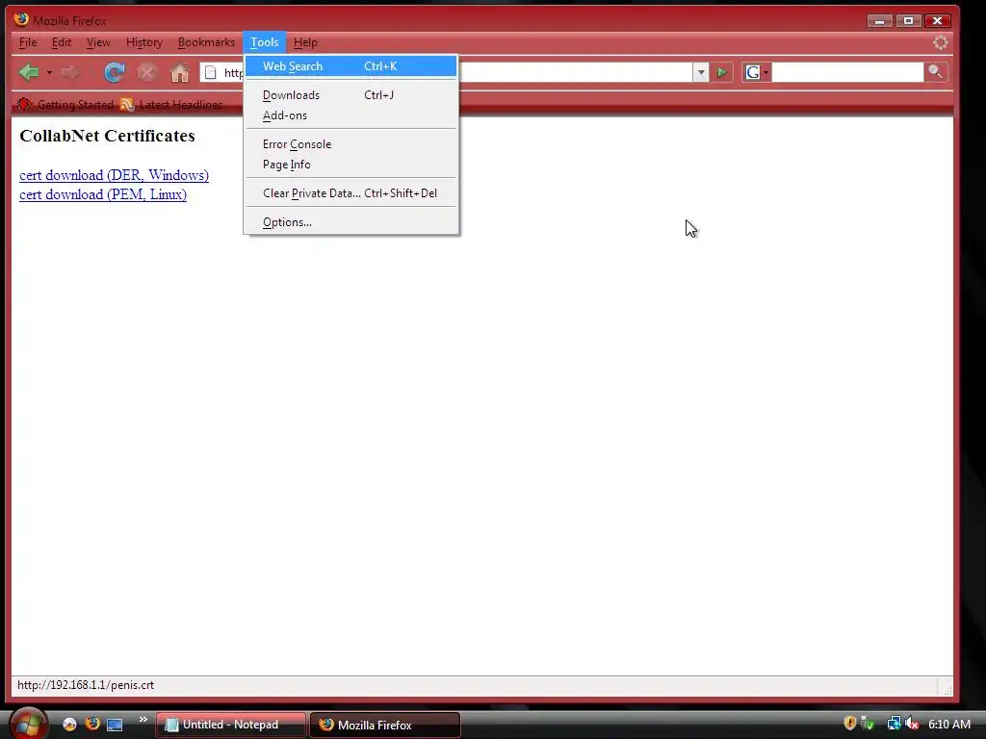Screen dimensions: 986x739
Task: Open the View menu
Action: coord(98,42)
